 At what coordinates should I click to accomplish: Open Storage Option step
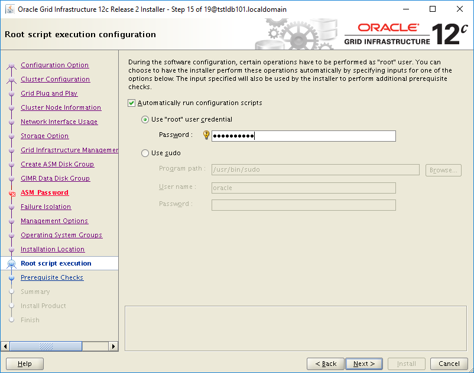[45, 136]
